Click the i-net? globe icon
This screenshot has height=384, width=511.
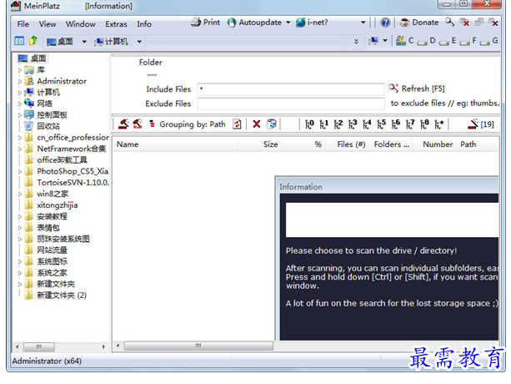point(300,23)
